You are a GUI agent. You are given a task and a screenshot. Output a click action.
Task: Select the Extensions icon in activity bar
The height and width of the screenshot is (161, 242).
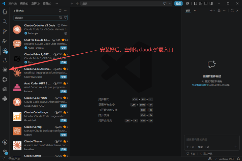tap(5, 51)
